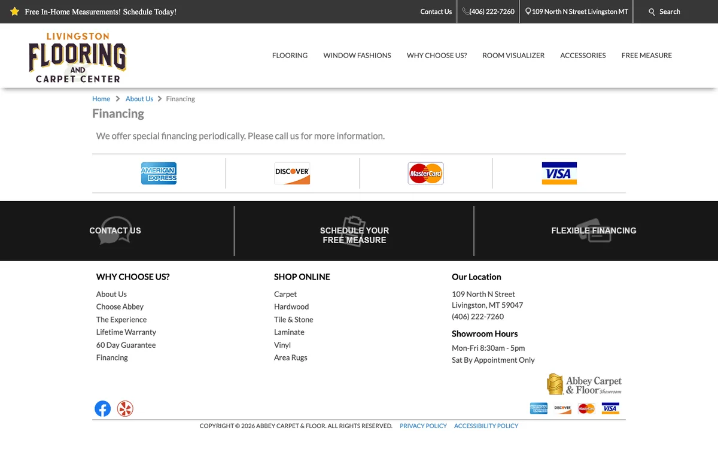Viewport: 718px width, 449px height.
Task: Click the Abbey Carpet & Floor Showroom logo
Action: [584, 384]
